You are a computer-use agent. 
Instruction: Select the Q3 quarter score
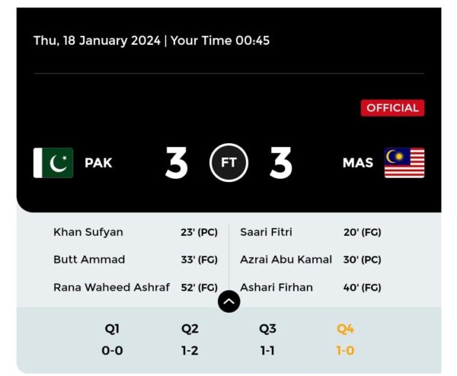pyautogui.click(x=267, y=339)
